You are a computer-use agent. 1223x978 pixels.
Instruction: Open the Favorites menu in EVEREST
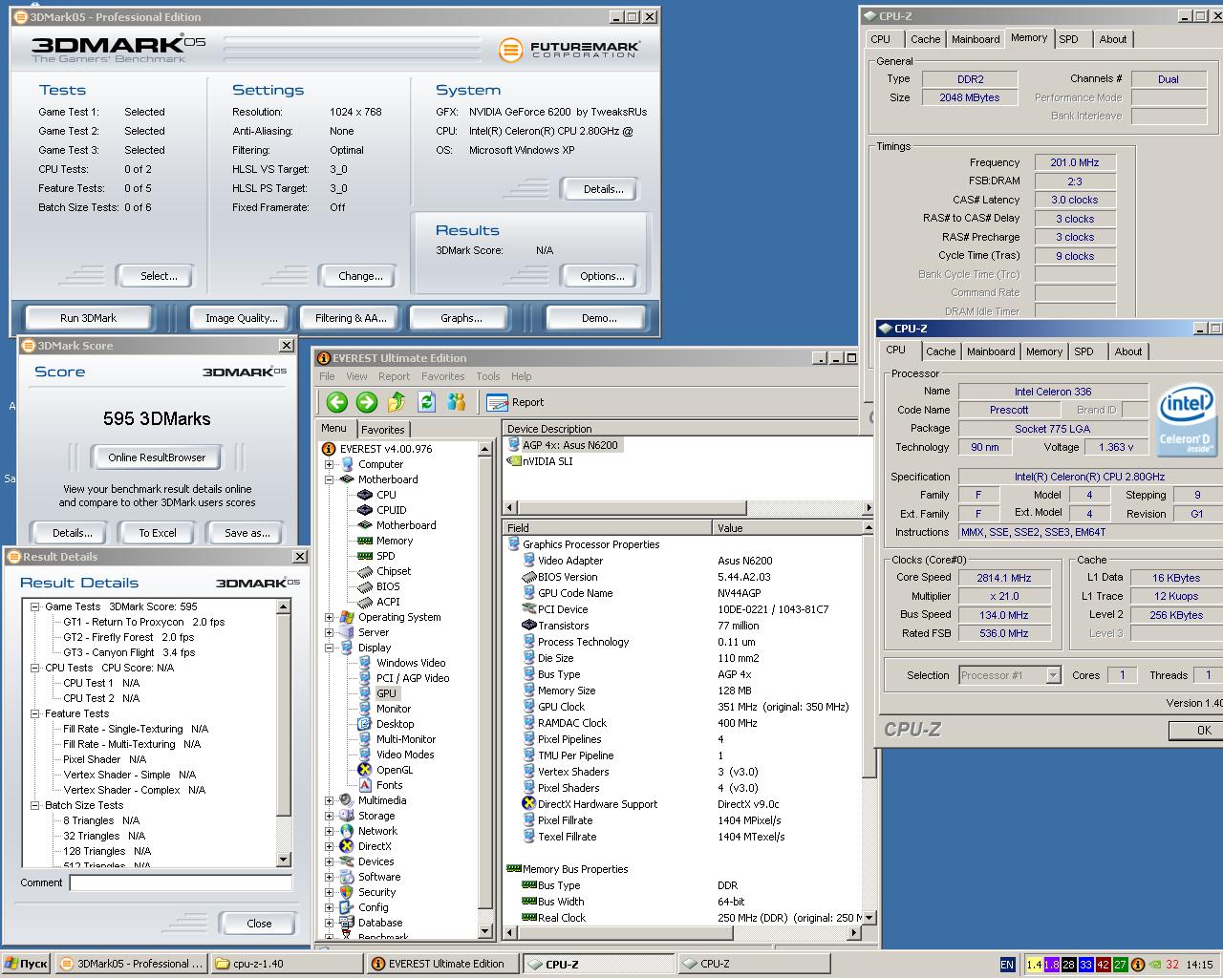tap(442, 376)
